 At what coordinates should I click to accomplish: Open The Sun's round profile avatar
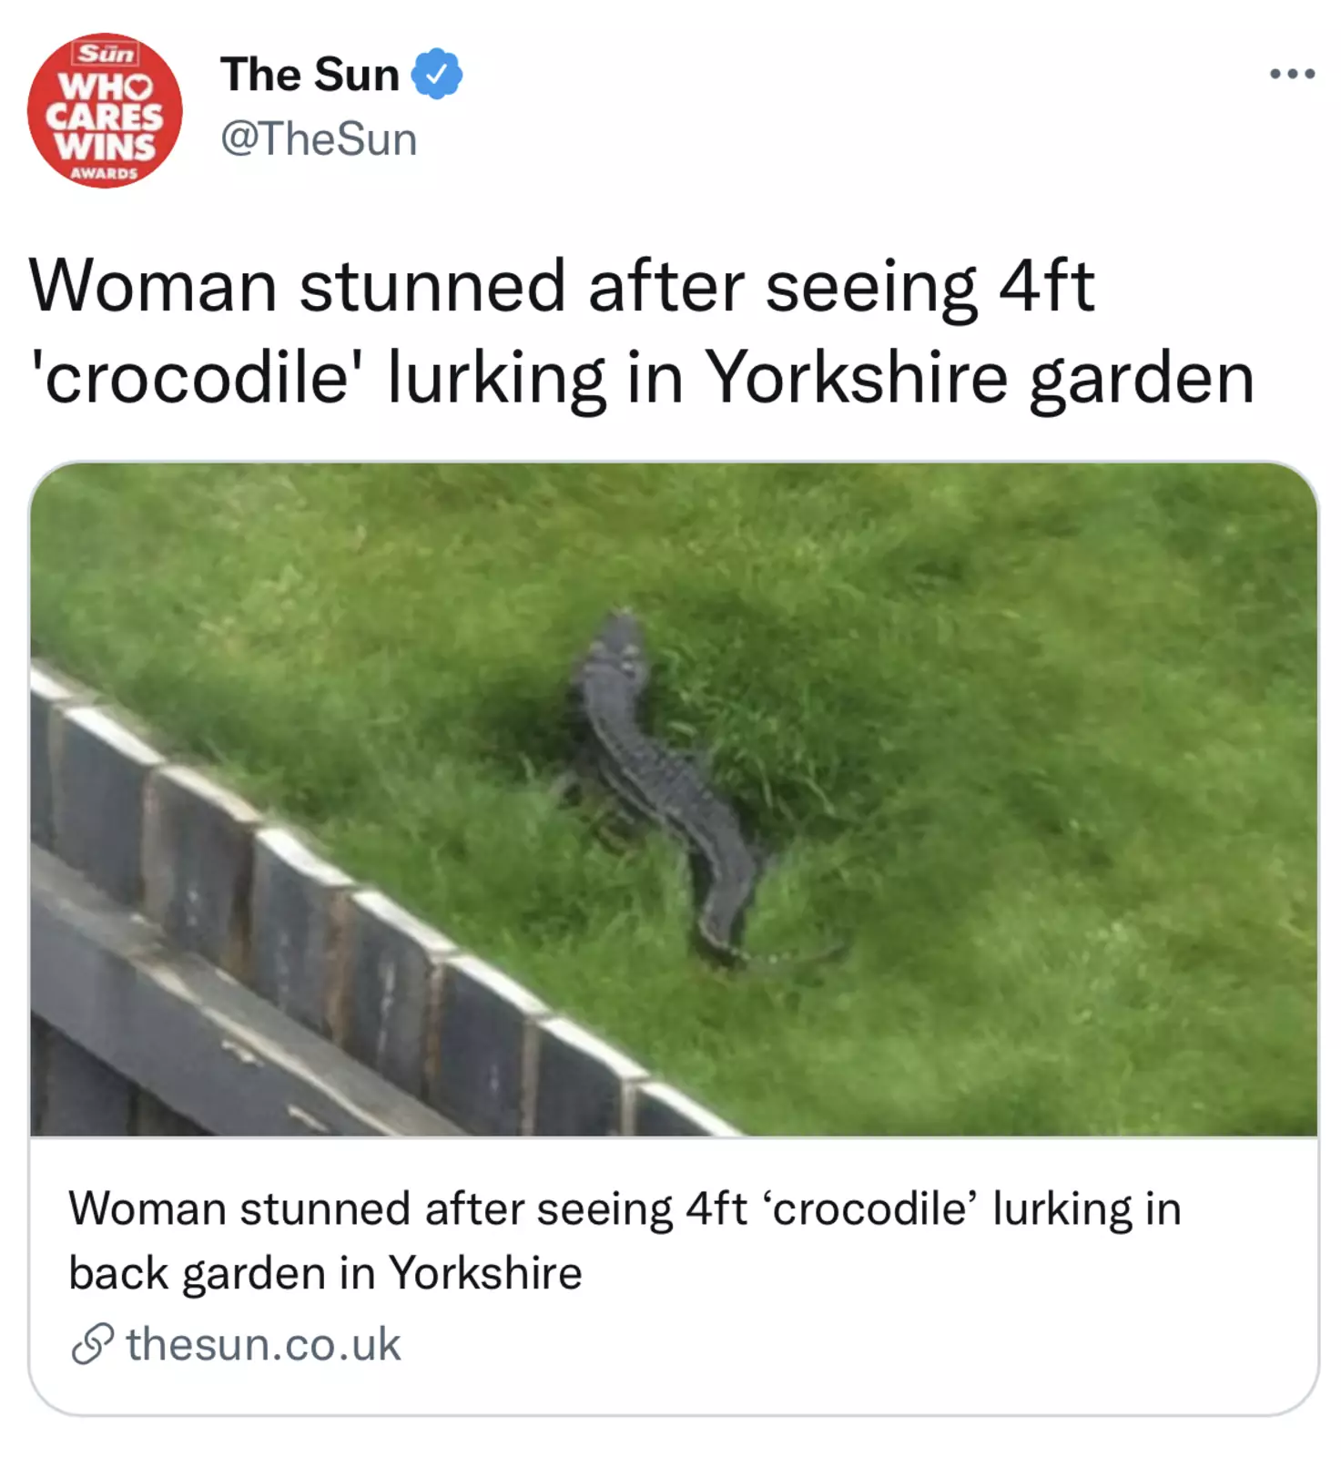[x=105, y=111]
